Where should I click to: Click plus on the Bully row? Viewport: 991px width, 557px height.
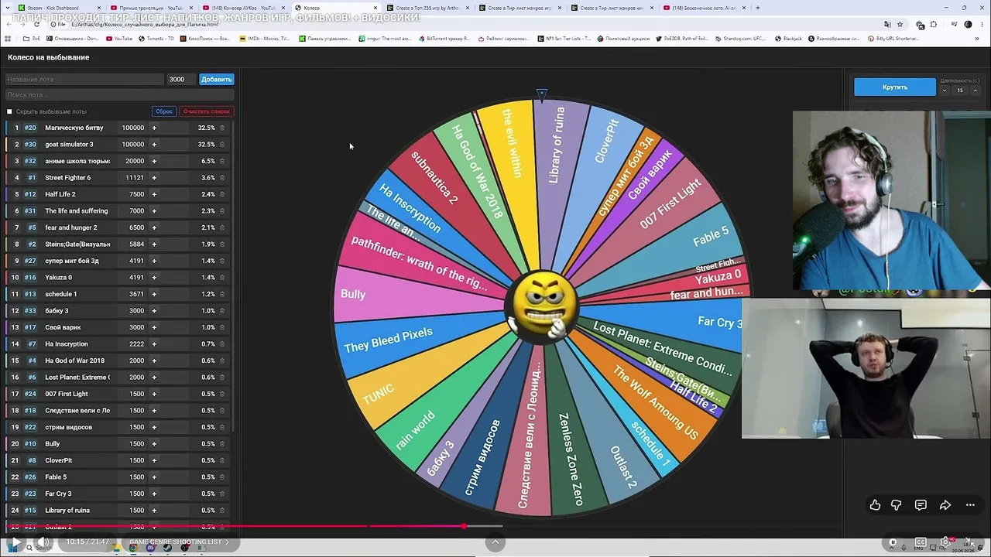pyautogui.click(x=154, y=444)
